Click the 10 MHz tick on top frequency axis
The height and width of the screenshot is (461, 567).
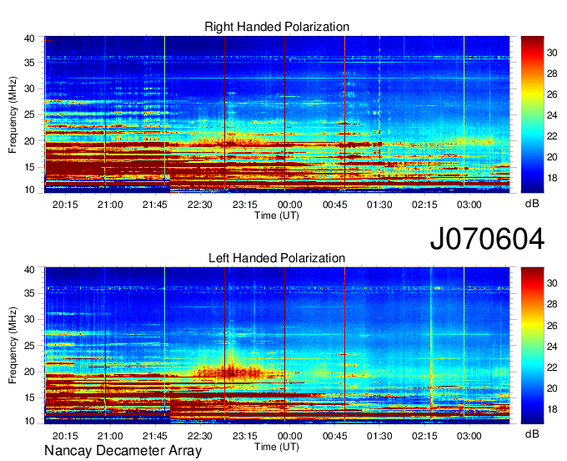pyautogui.click(x=29, y=190)
